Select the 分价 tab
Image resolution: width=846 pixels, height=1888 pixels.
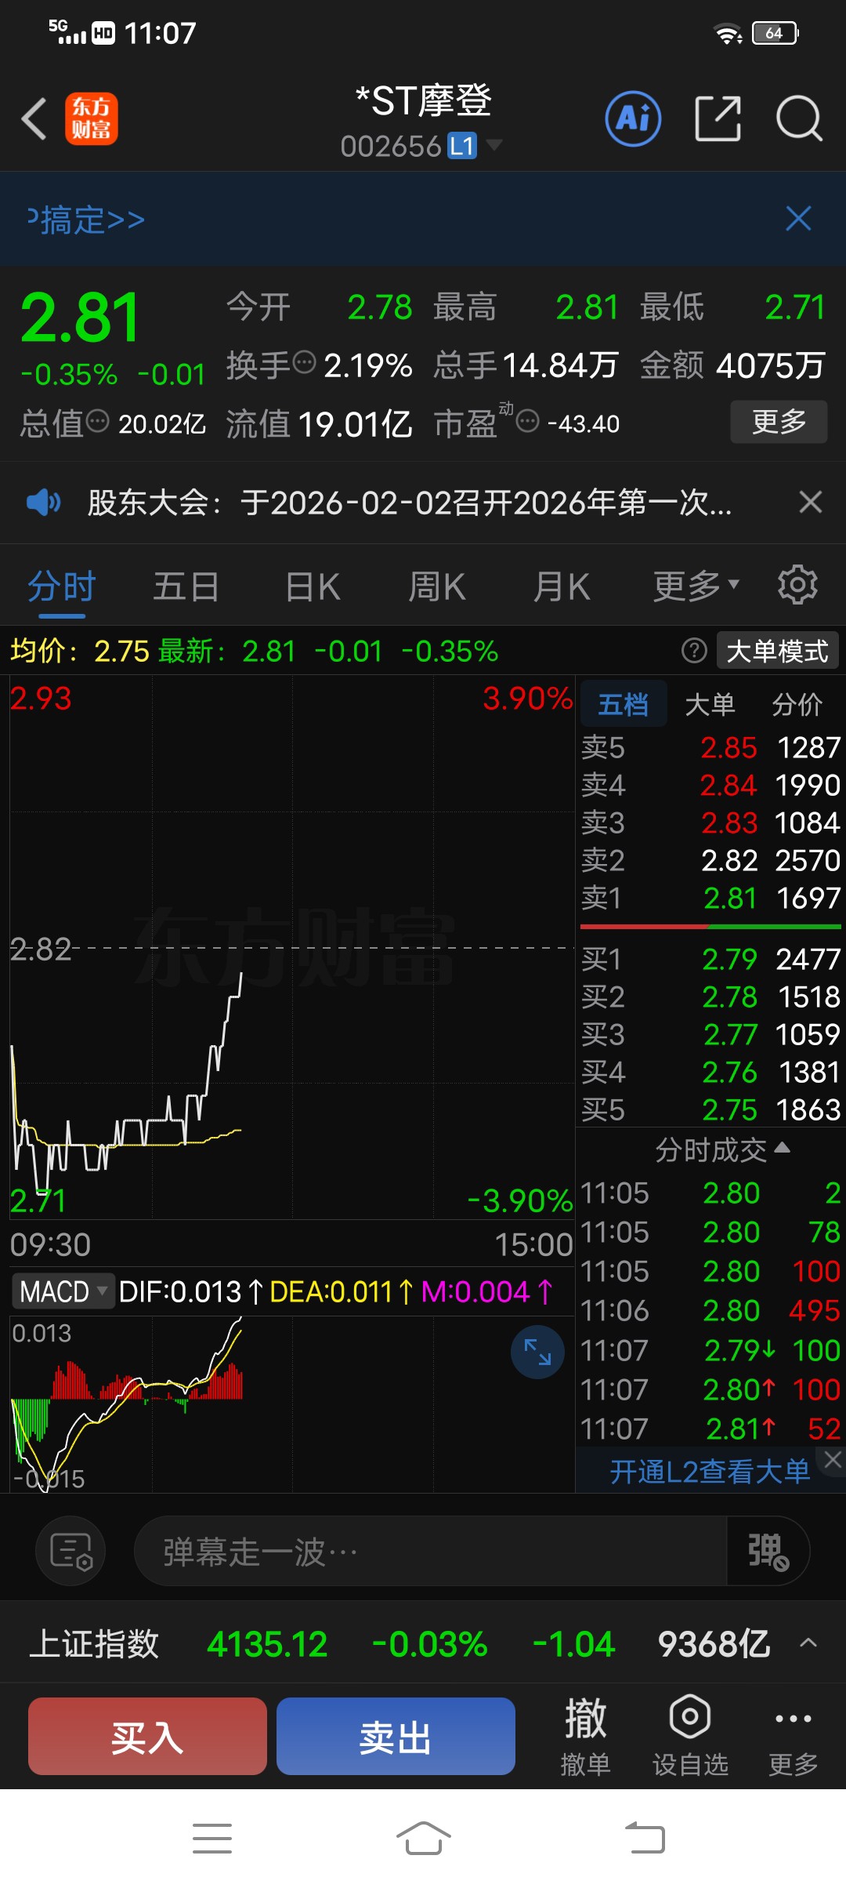[x=797, y=704]
